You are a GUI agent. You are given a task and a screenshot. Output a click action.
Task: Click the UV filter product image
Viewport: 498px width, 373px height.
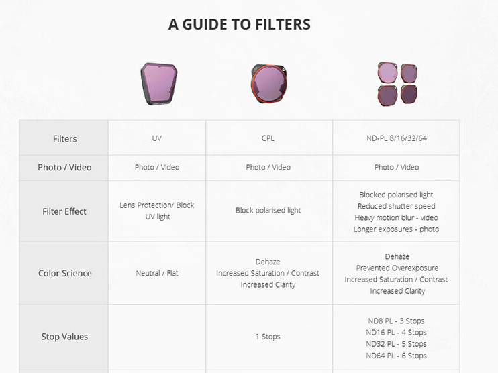point(158,85)
